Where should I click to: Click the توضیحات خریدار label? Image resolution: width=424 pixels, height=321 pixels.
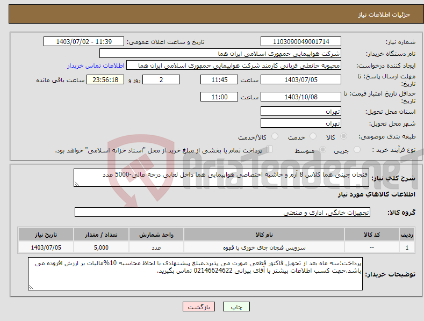[x=390, y=274]
